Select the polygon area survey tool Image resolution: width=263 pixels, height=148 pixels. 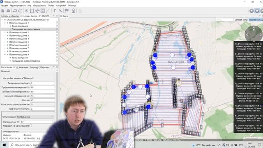32,11
